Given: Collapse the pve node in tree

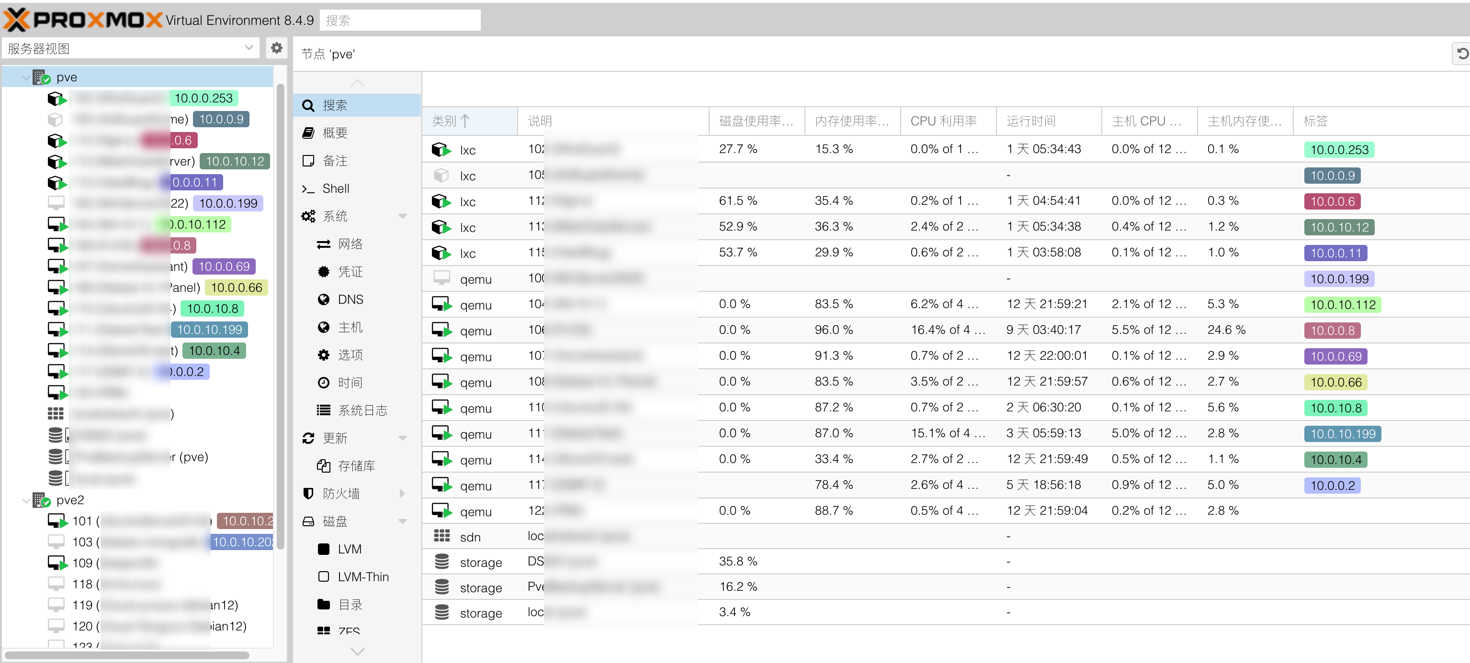Looking at the screenshot, I should click(x=26, y=77).
